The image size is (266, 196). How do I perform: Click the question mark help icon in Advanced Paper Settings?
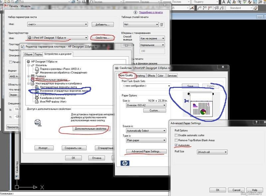(256, 122)
